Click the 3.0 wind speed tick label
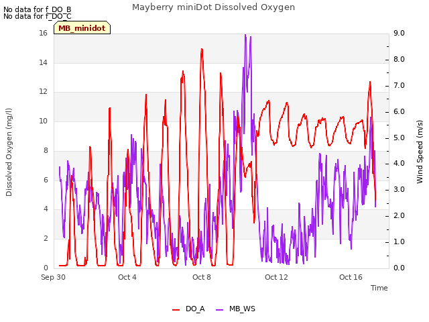429x322 pixels. point(399,189)
